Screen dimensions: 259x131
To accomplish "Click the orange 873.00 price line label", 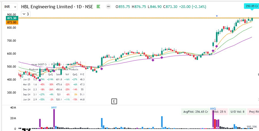I will pyautogui.click(x=11, y=22).
